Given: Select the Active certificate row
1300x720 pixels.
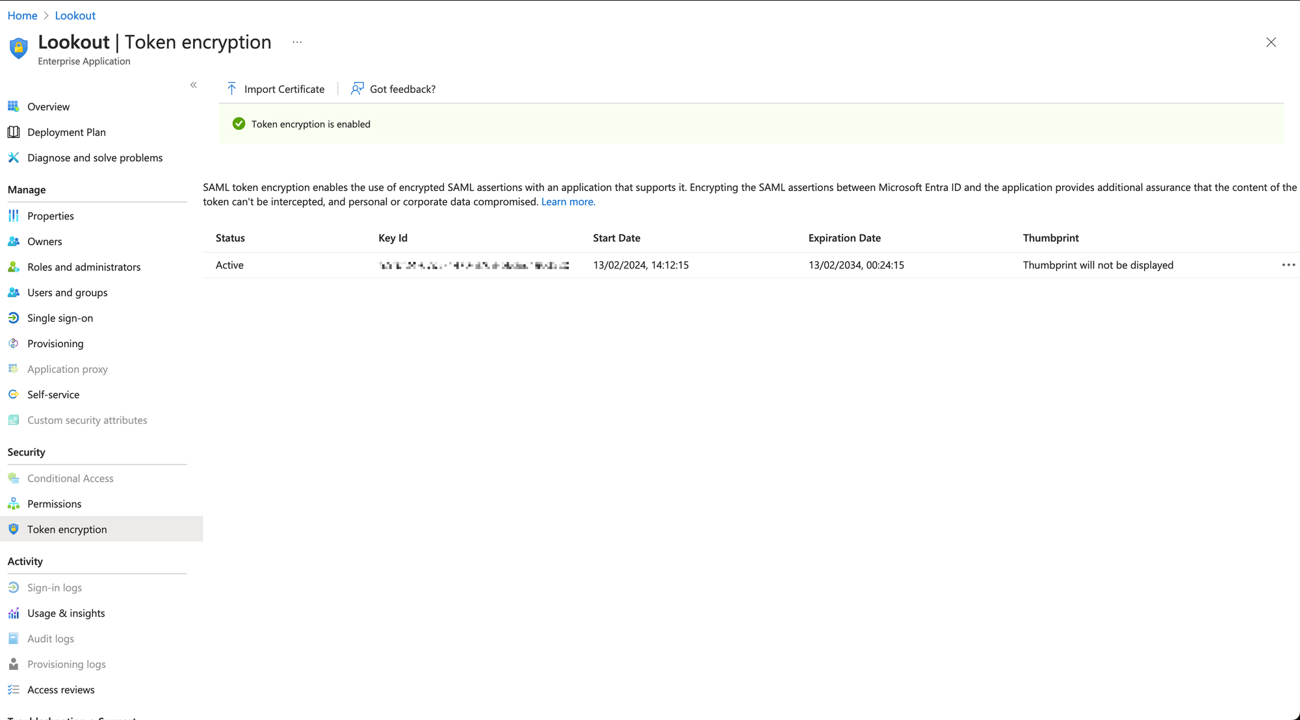Looking at the screenshot, I should click(x=229, y=265).
